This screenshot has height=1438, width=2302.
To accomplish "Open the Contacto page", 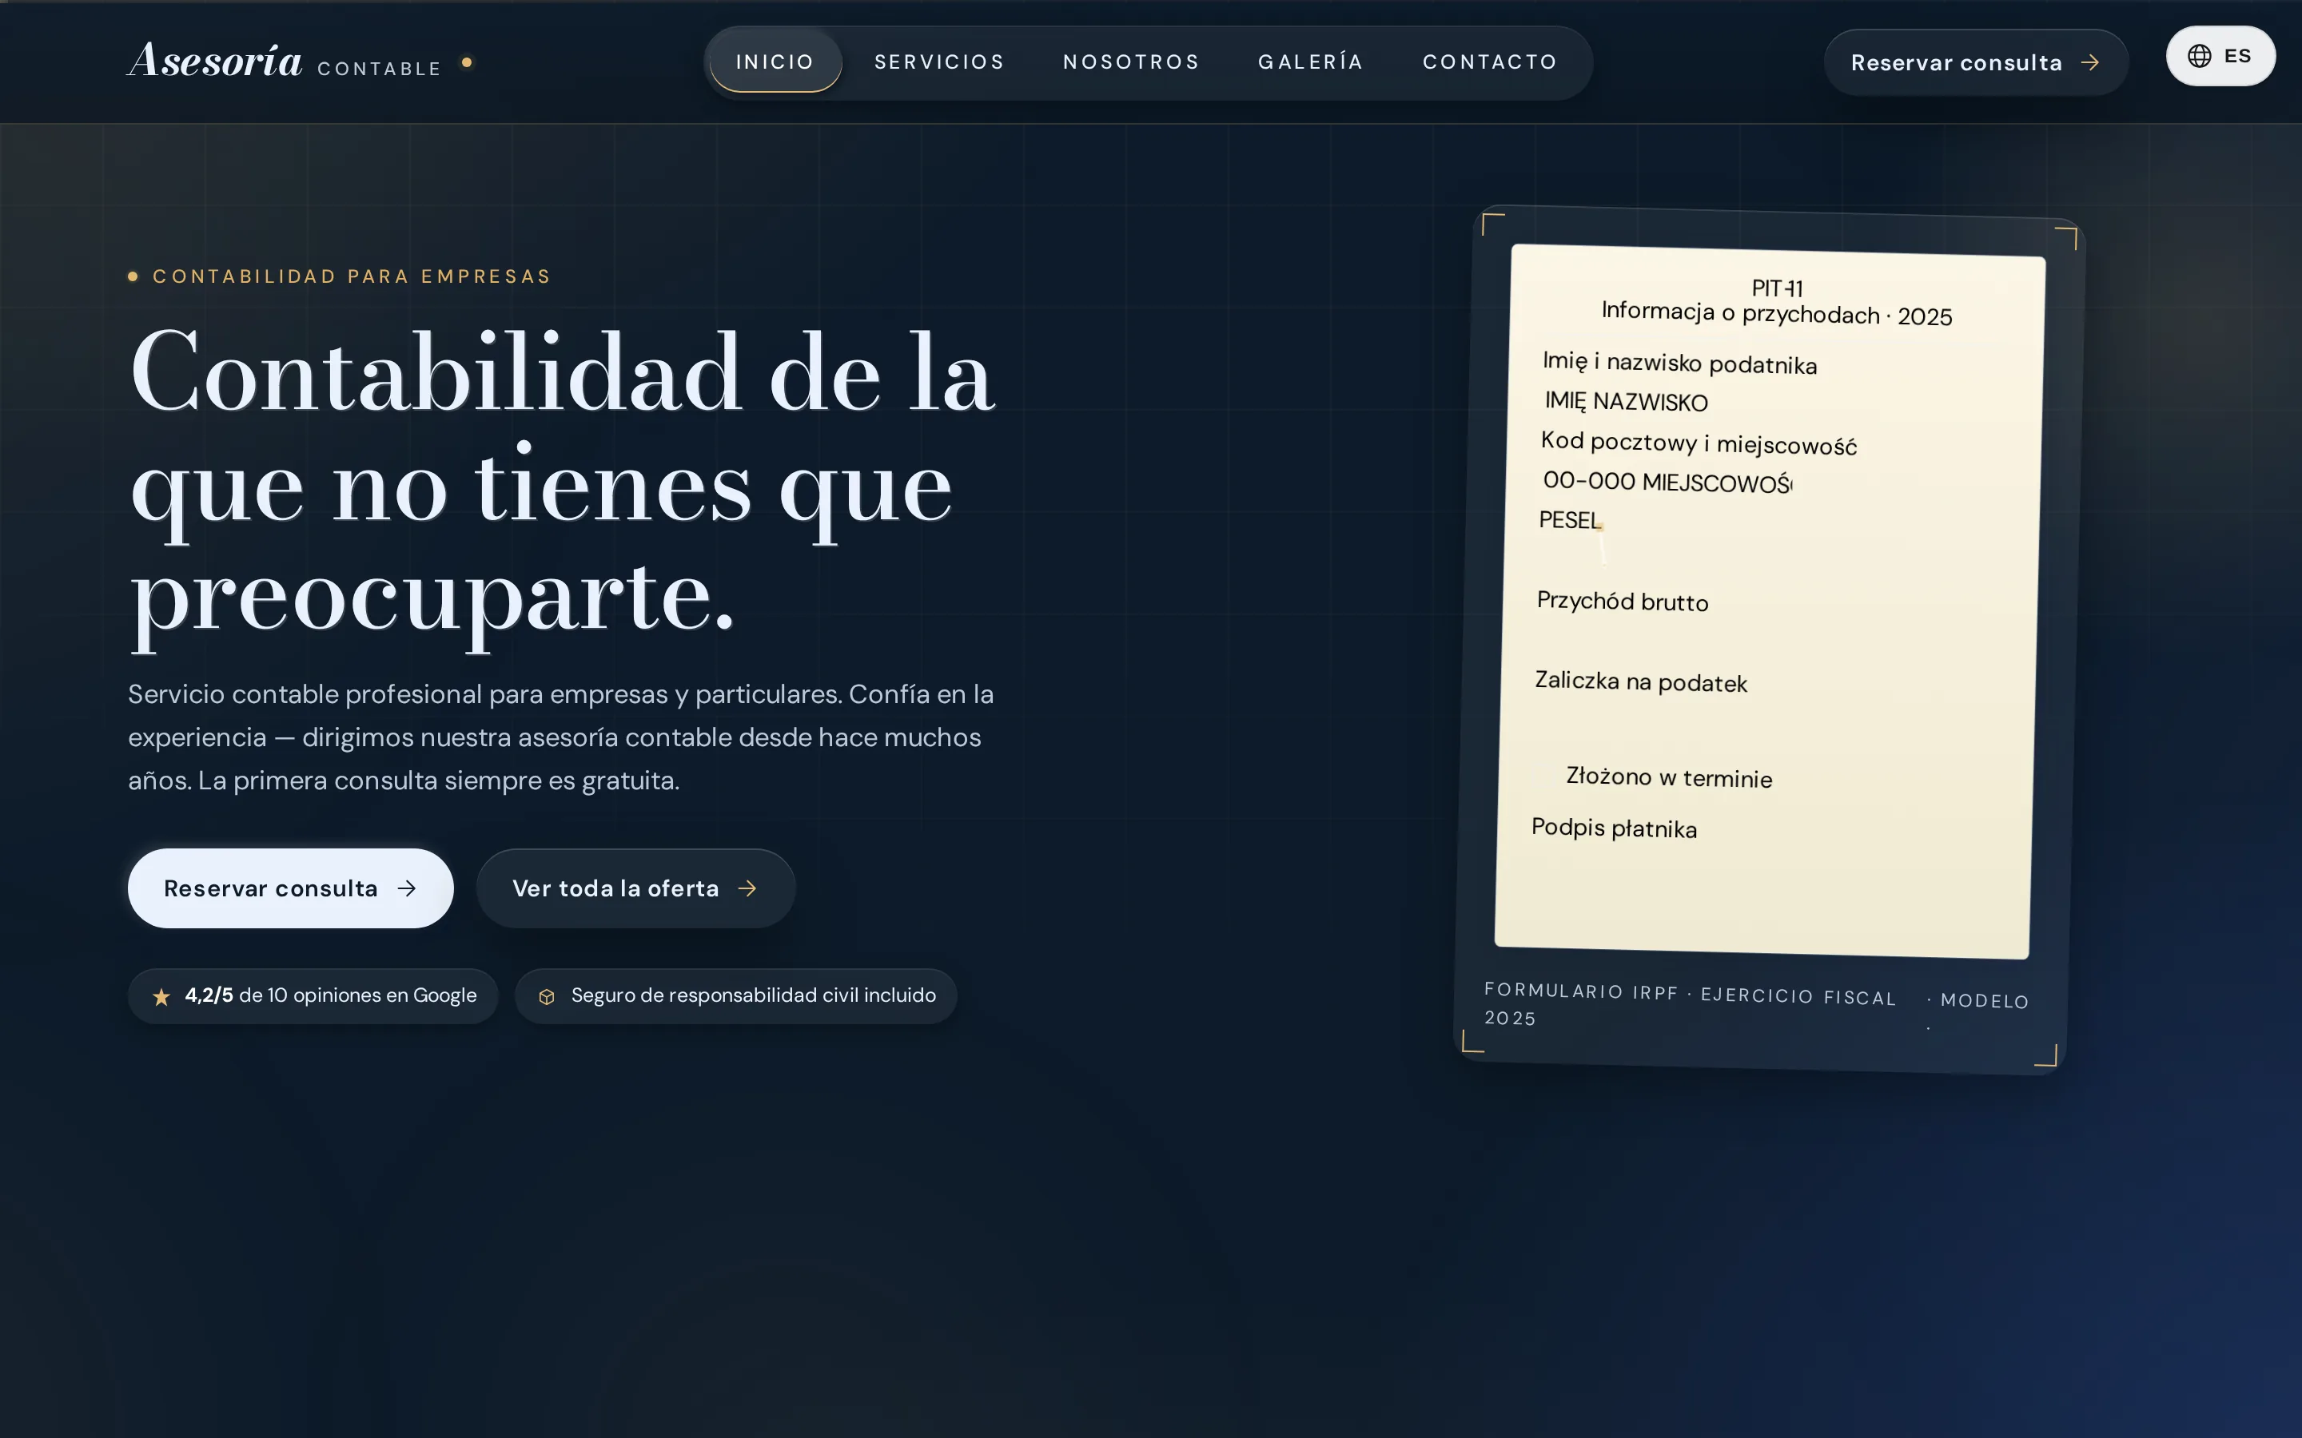I will click(1490, 62).
